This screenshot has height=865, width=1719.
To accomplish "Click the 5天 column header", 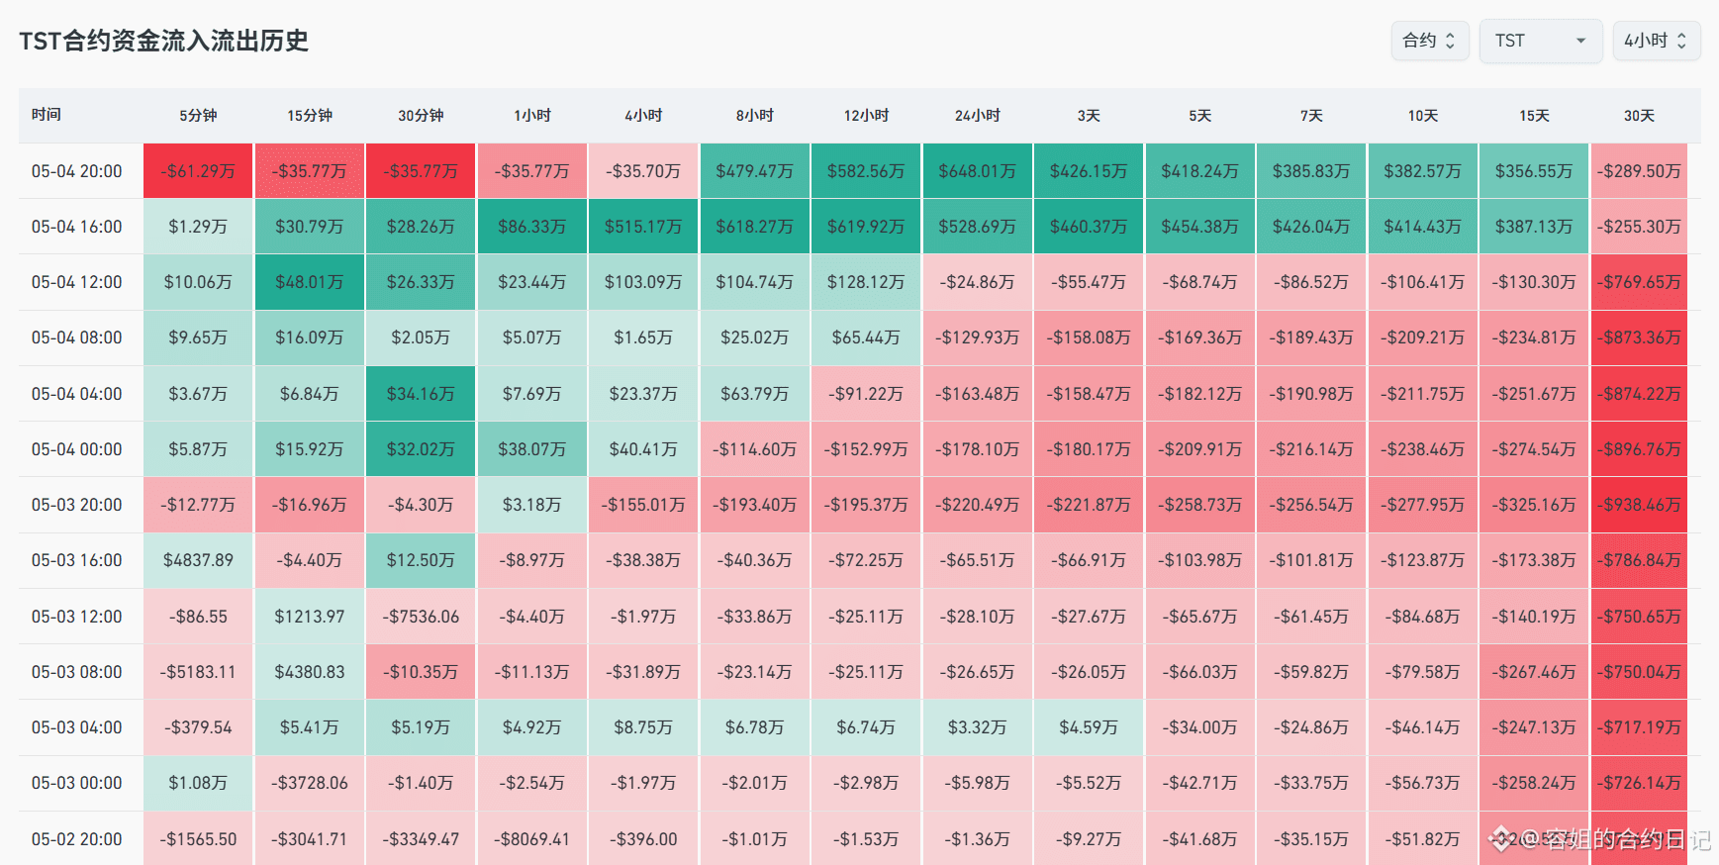I will click(x=1200, y=116).
